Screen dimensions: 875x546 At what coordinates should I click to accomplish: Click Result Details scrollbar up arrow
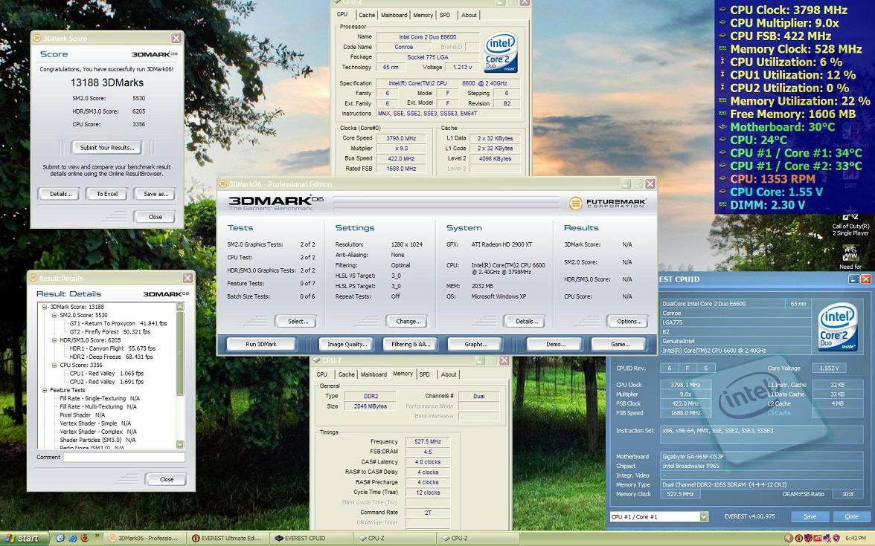(180, 307)
